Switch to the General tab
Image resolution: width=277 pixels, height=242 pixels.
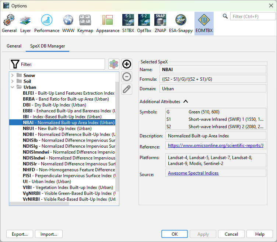point(14,46)
